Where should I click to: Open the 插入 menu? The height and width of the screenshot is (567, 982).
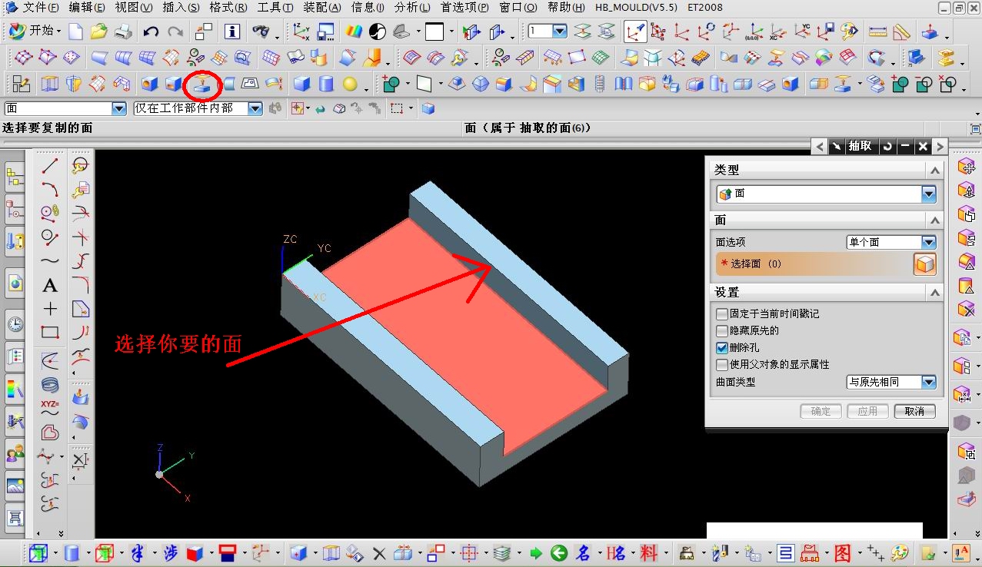pos(181,8)
